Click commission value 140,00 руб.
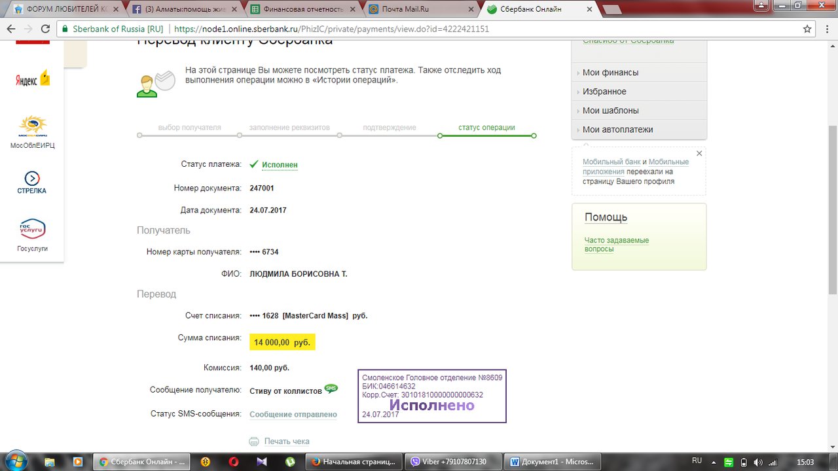838x471 pixels. tap(270, 368)
